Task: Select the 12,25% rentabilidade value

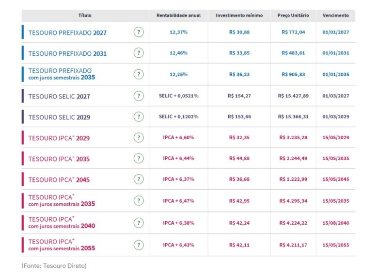Action: 178,74
